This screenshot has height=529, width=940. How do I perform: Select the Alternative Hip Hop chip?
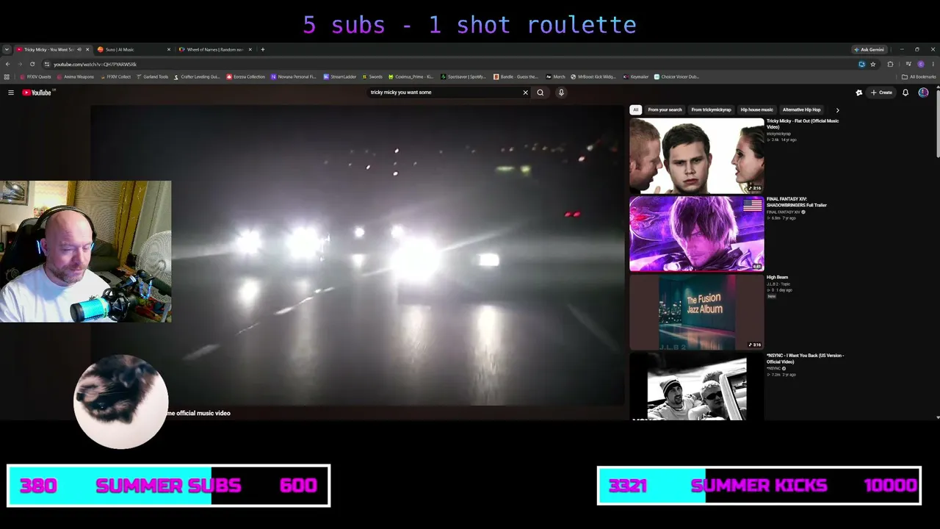pyautogui.click(x=801, y=109)
